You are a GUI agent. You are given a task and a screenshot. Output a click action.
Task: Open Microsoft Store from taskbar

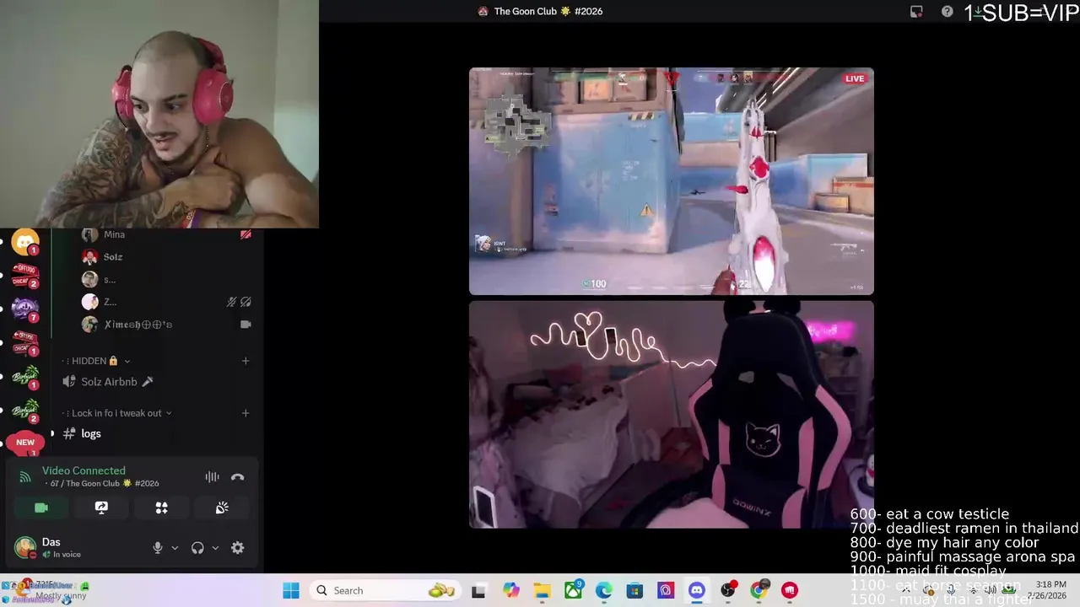pos(634,590)
